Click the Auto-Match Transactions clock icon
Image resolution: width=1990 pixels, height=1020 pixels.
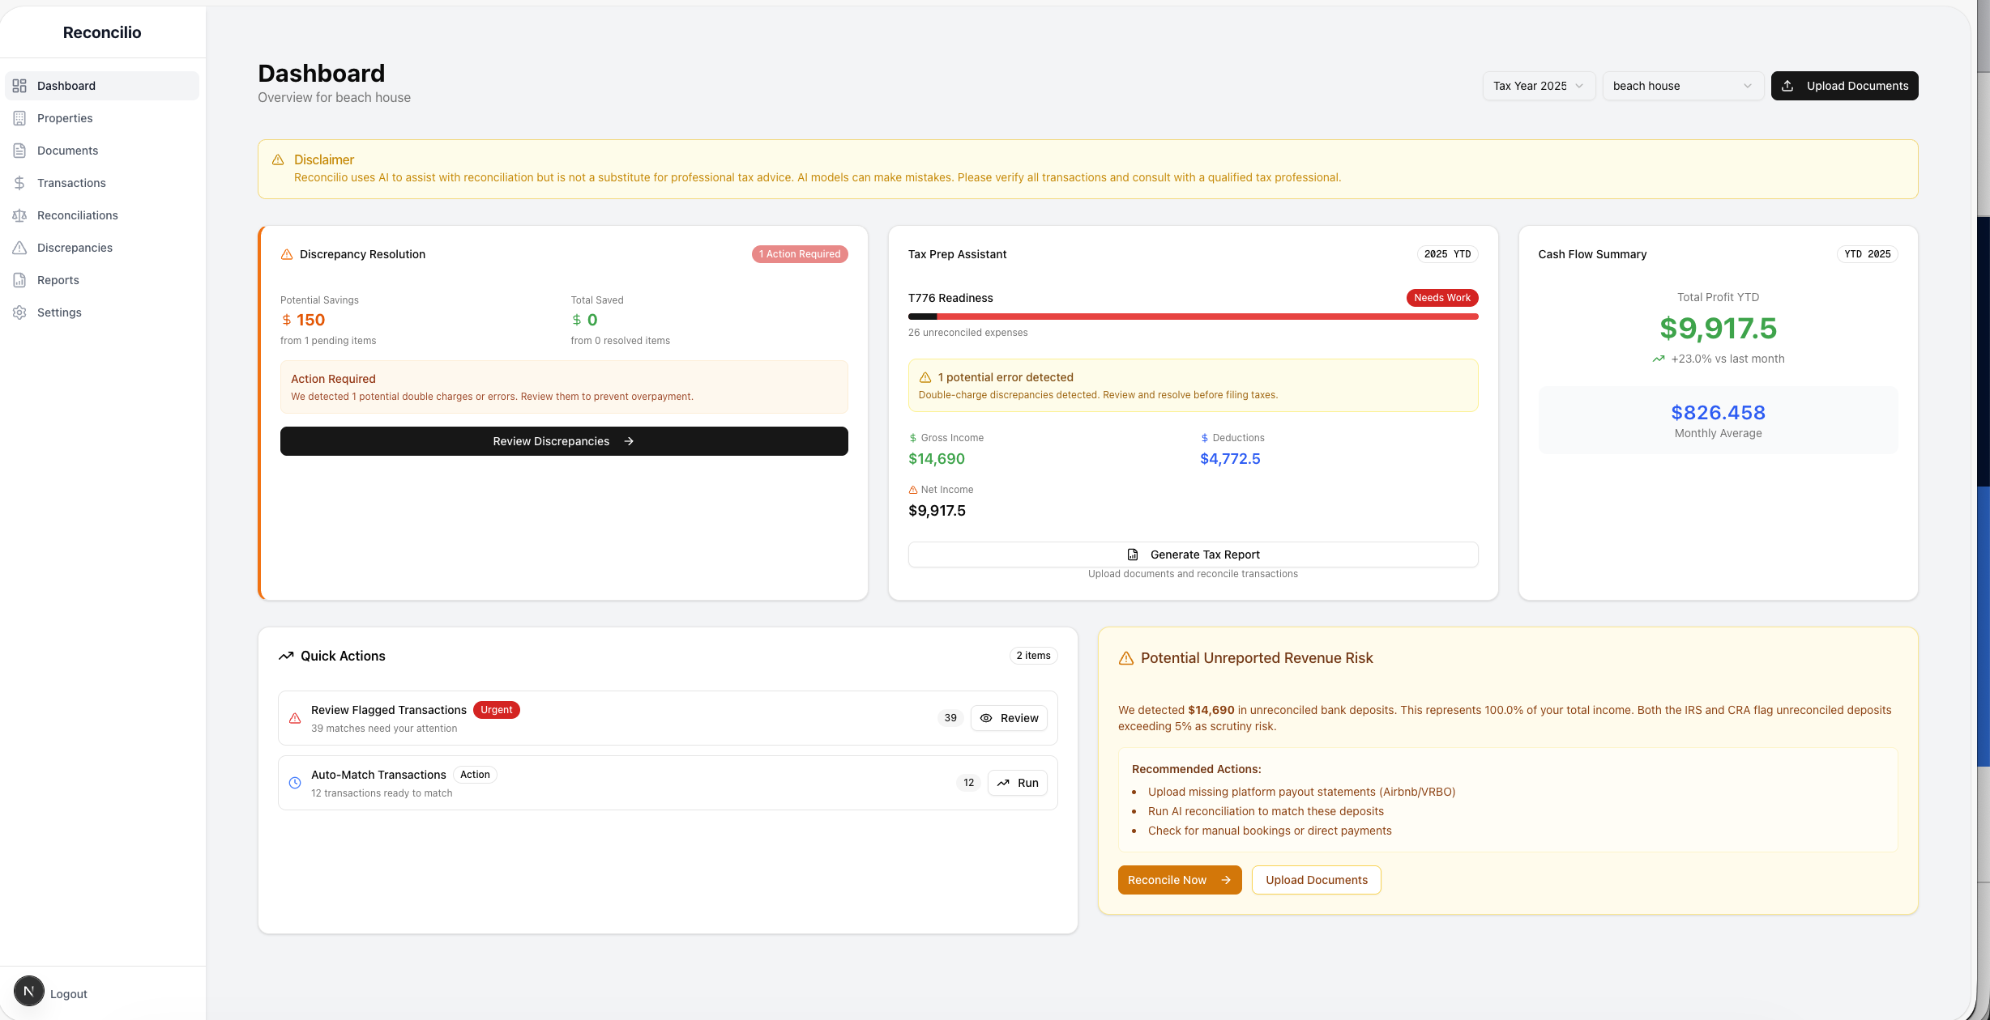[295, 783]
